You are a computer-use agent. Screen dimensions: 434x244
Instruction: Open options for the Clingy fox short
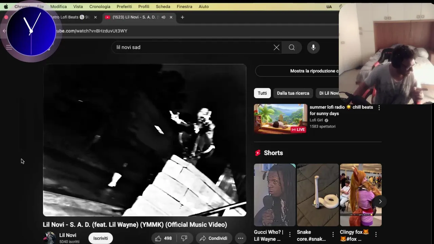[376, 235]
